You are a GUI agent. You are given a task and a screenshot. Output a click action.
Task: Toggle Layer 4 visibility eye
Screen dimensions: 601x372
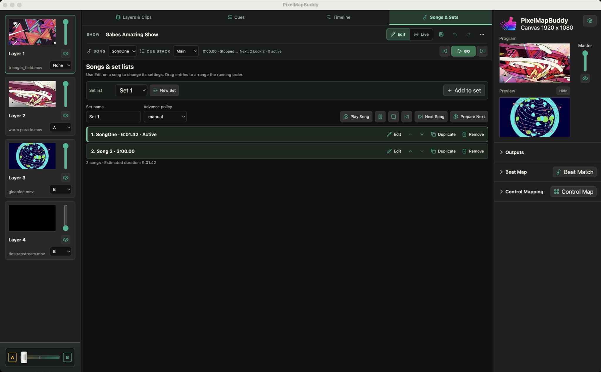click(x=65, y=240)
